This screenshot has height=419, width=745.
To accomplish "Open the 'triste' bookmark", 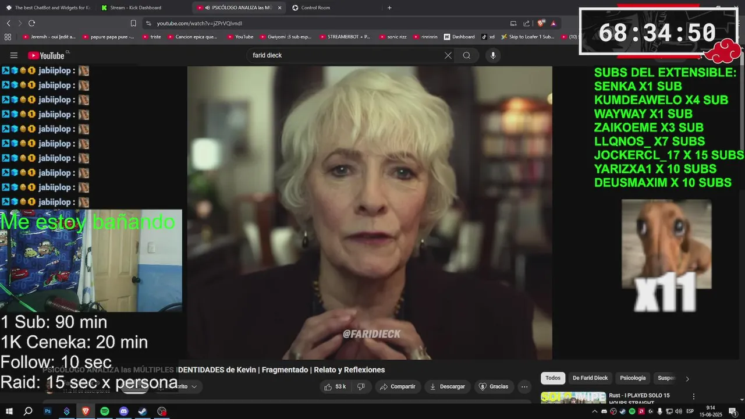I will pos(151,37).
